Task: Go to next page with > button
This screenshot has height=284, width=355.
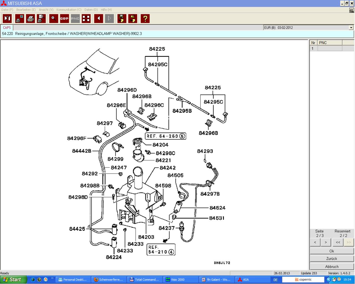Action: click(x=326, y=242)
